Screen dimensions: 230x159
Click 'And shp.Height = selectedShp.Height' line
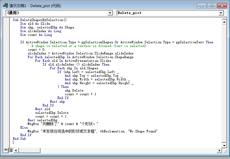point(99,83)
